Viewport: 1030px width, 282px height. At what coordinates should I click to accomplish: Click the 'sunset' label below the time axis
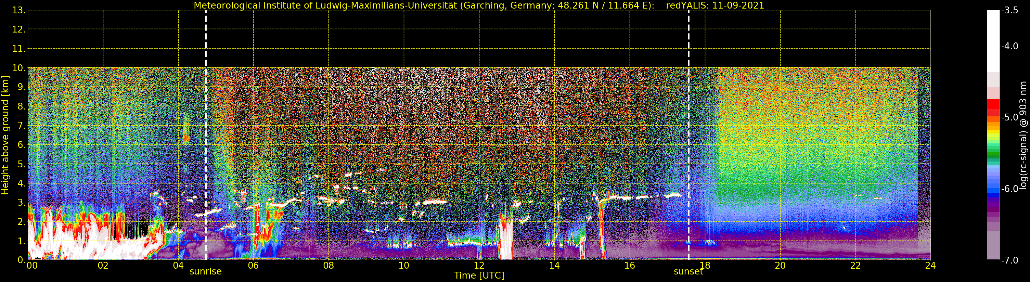[688, 271]
